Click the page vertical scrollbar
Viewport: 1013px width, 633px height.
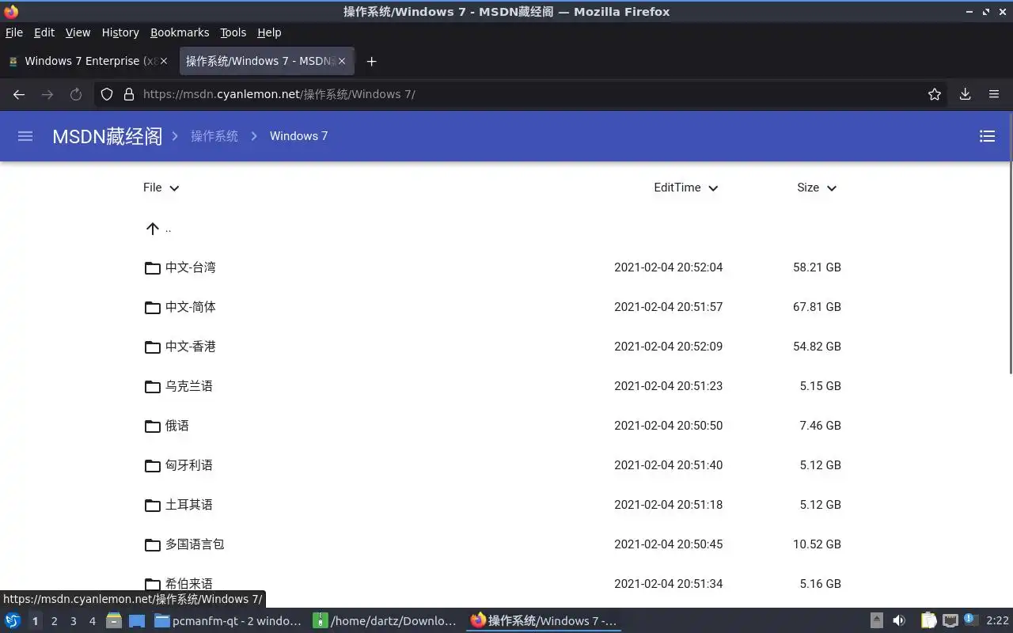(1010, 244)
